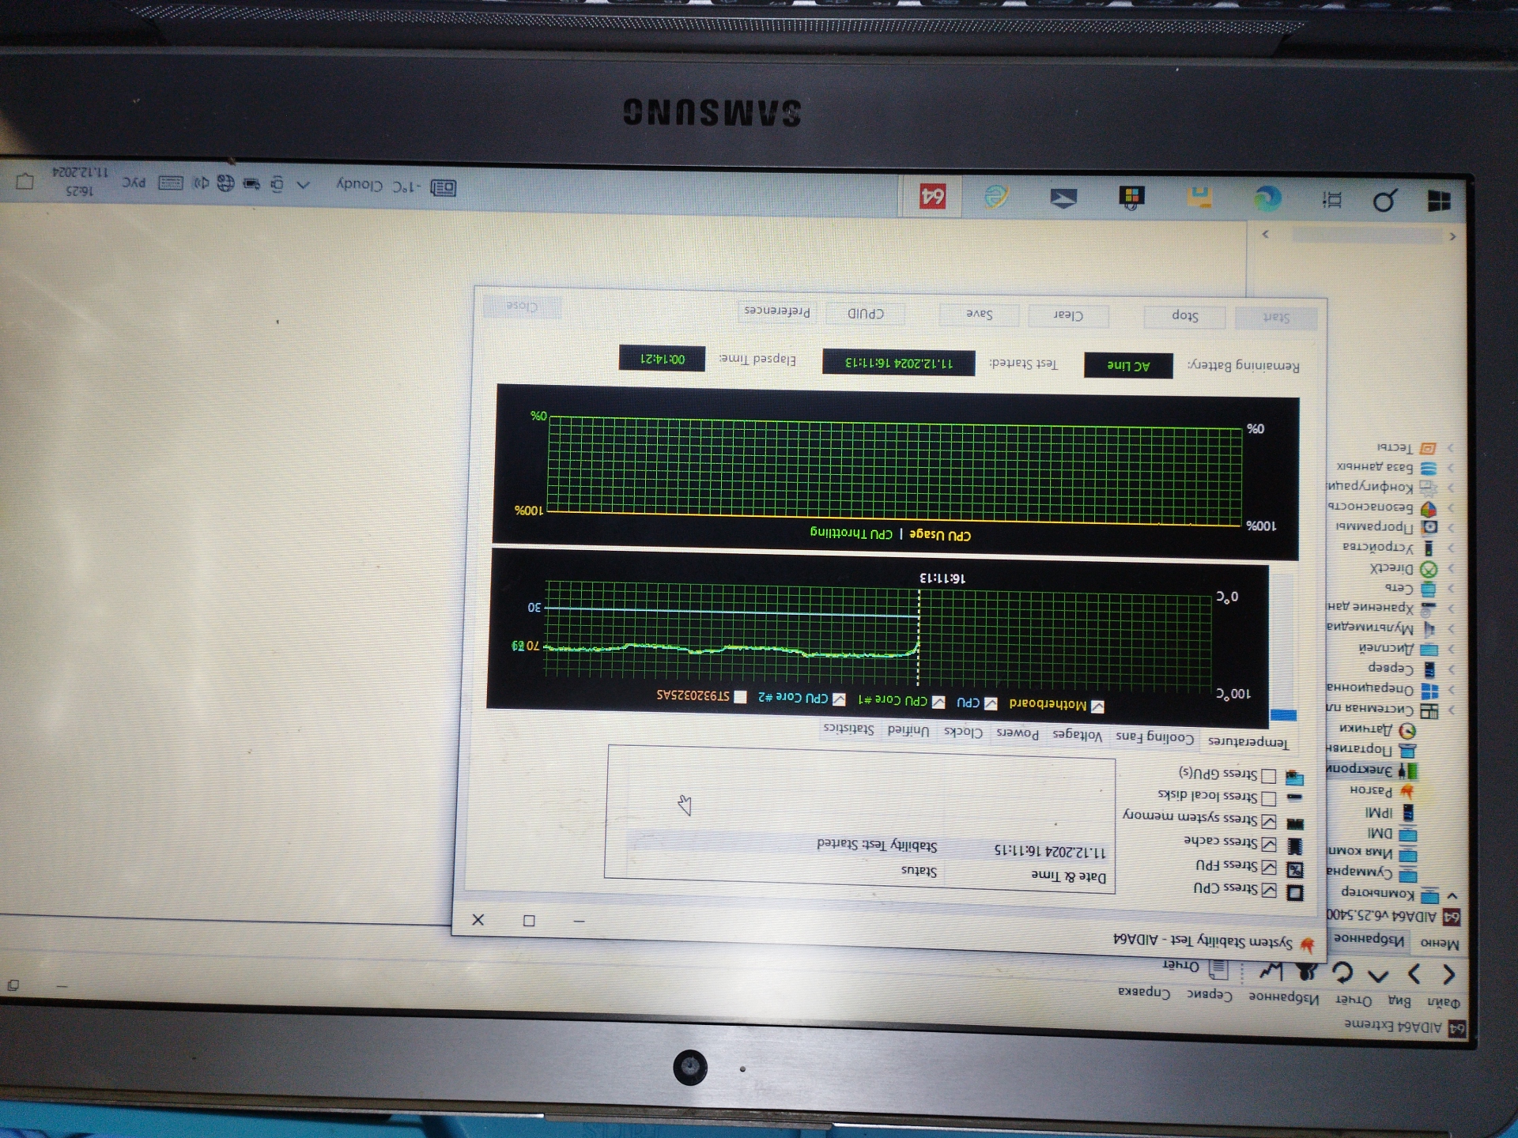Open the Windows Start menu
Viewport: 1518px width, 1138px height.
pos(1439,201)
